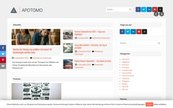
Task: Select Reisen category
Action: (125, 84)
